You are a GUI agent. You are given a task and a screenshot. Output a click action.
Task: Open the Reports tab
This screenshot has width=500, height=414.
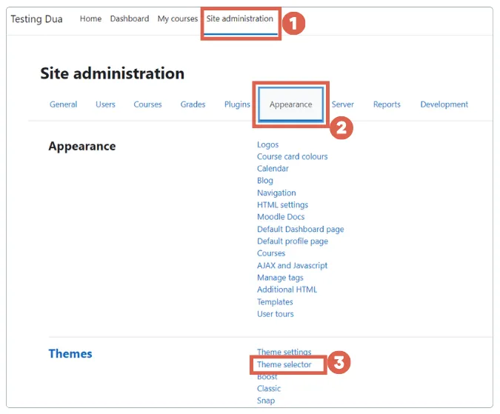click(387, 105)
